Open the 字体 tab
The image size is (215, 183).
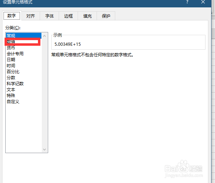[50, 16]
